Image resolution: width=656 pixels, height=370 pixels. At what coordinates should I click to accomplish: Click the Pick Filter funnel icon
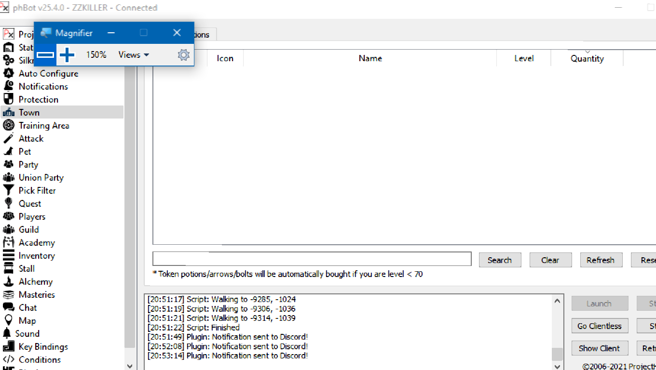[9, 190]
